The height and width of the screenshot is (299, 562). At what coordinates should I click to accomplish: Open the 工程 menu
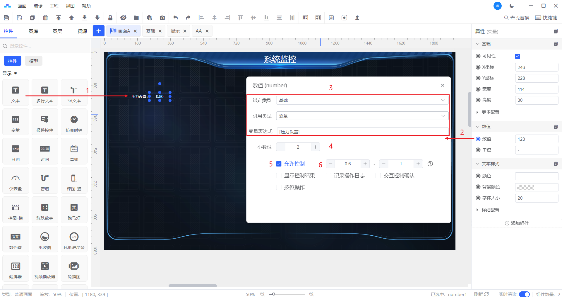click(54, 6)
